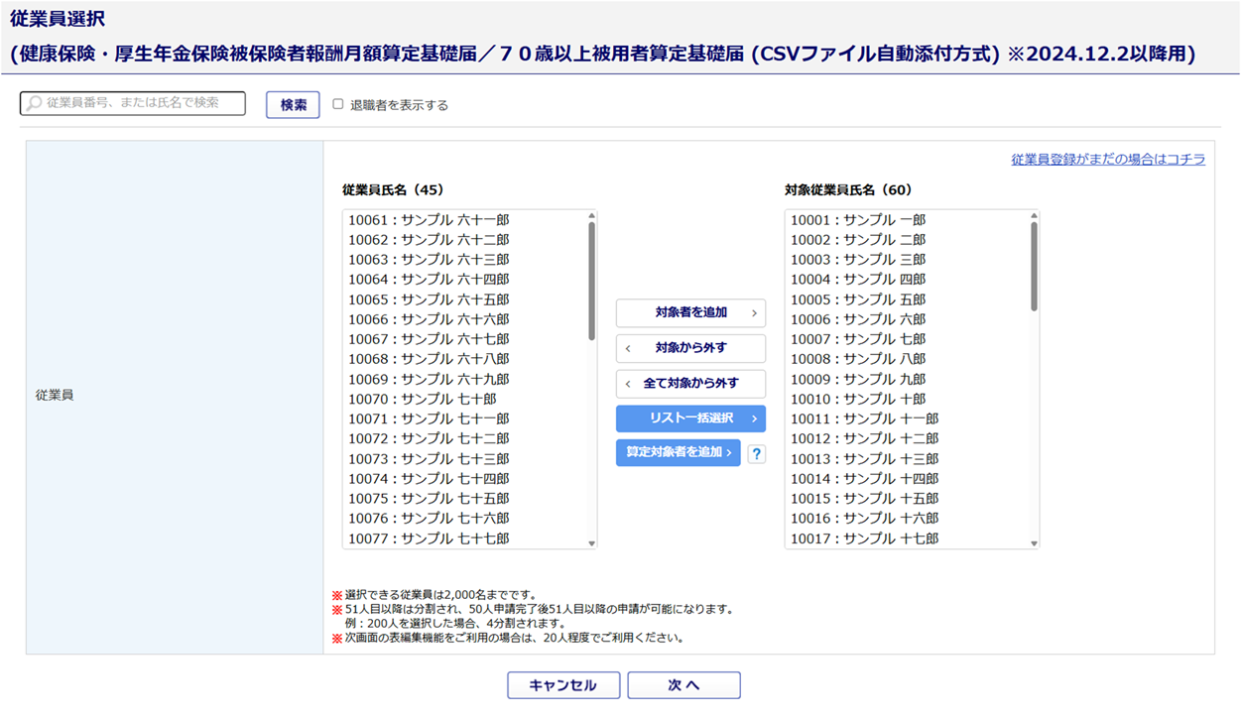1241x718 pixels.
Task: Toggle the 退職者を表示する checkbox
Action: tap(338, 104)
